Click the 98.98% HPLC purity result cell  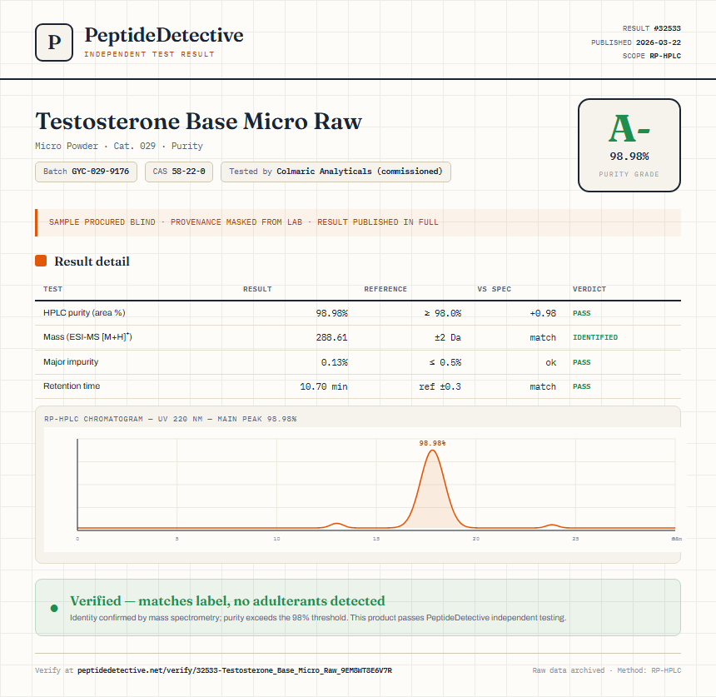(332, 313)
